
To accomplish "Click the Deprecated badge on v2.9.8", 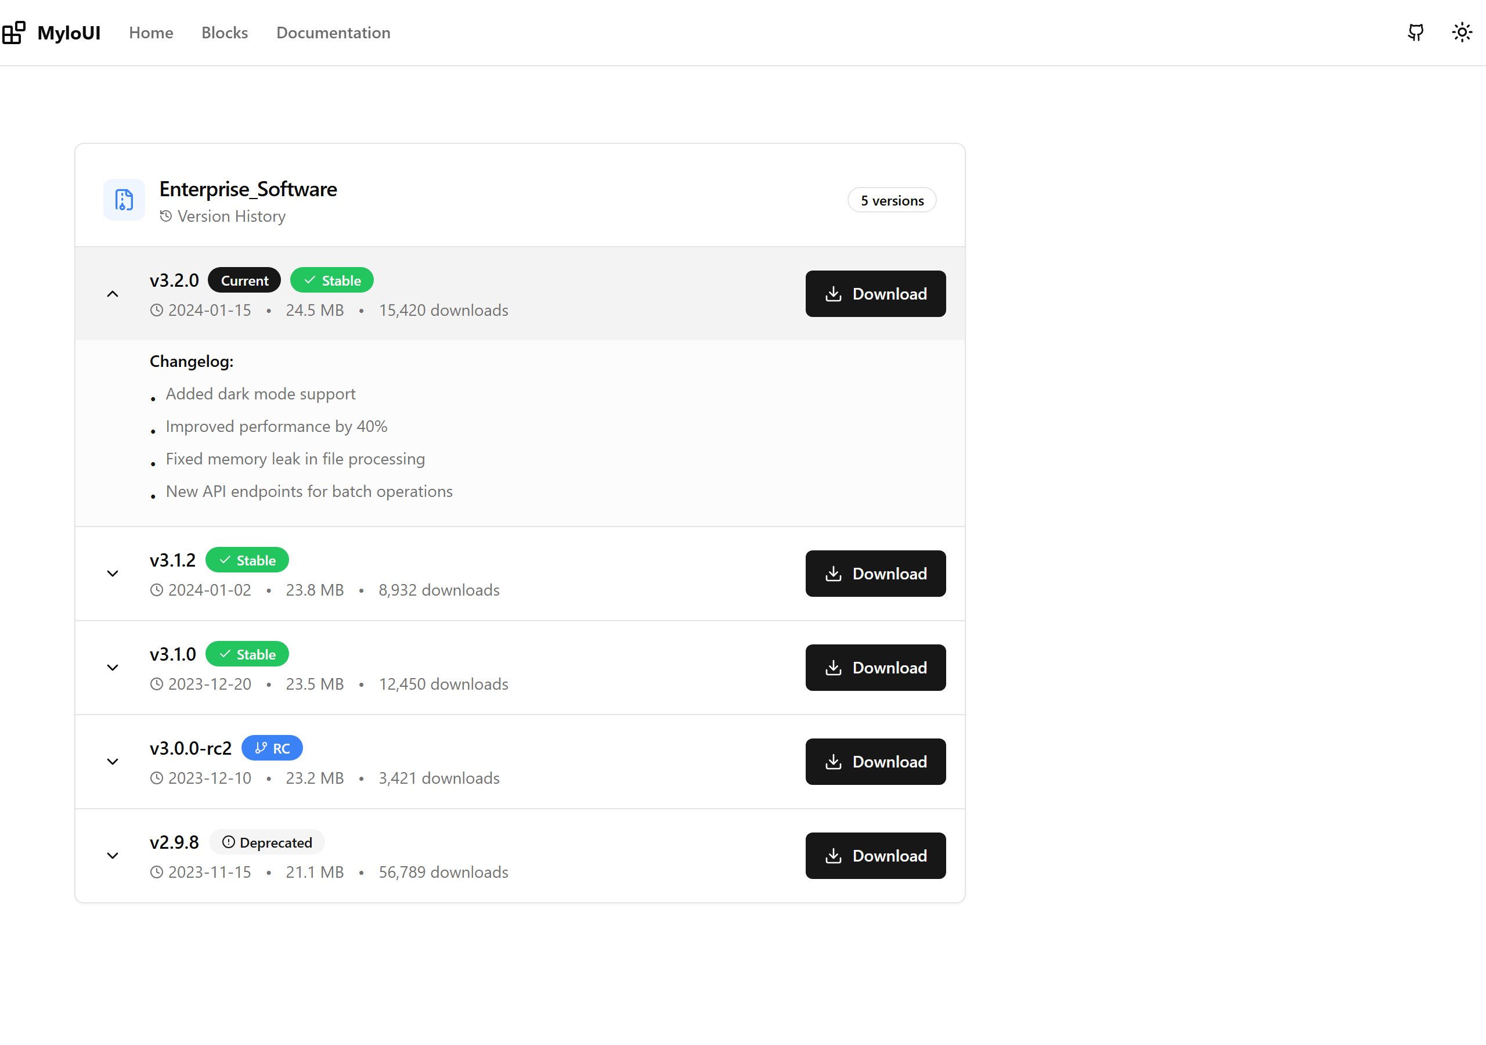I will click(x=266, y=842).
